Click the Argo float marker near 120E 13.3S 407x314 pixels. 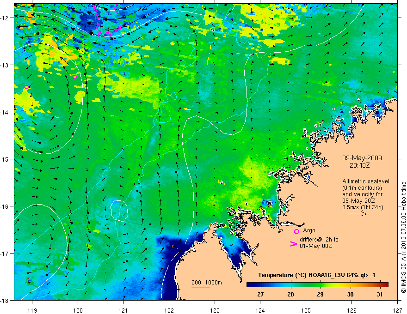coord(74,77)
